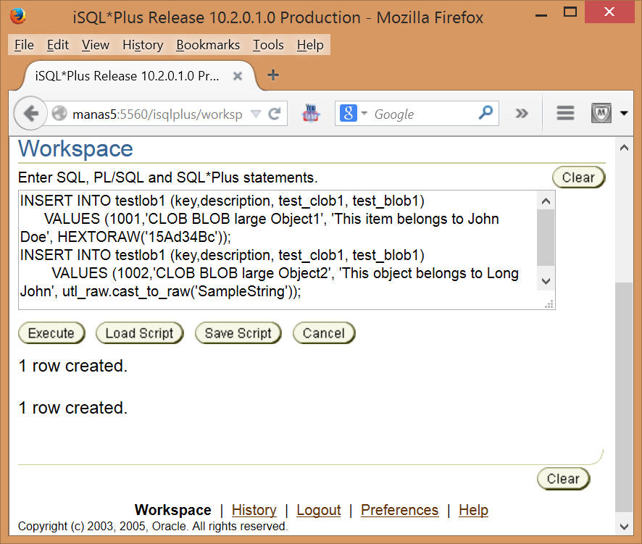This screenshot has height=544, width=642.
Task: Show more toolbar items via double chevron
Action: pos(522,114)
